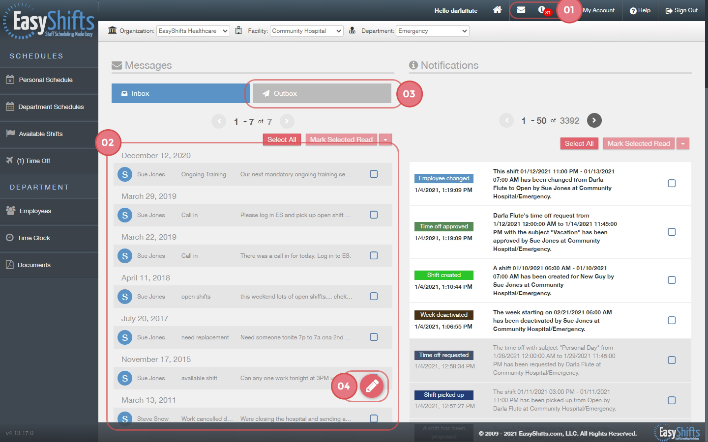Check the Time off approved notification checkbox
The height and width of the screenshot is (442, 708).
pos(672,232)
